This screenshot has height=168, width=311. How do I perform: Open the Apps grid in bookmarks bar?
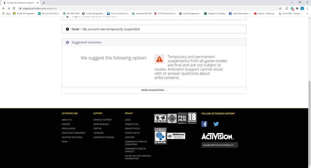click(6, 13)
